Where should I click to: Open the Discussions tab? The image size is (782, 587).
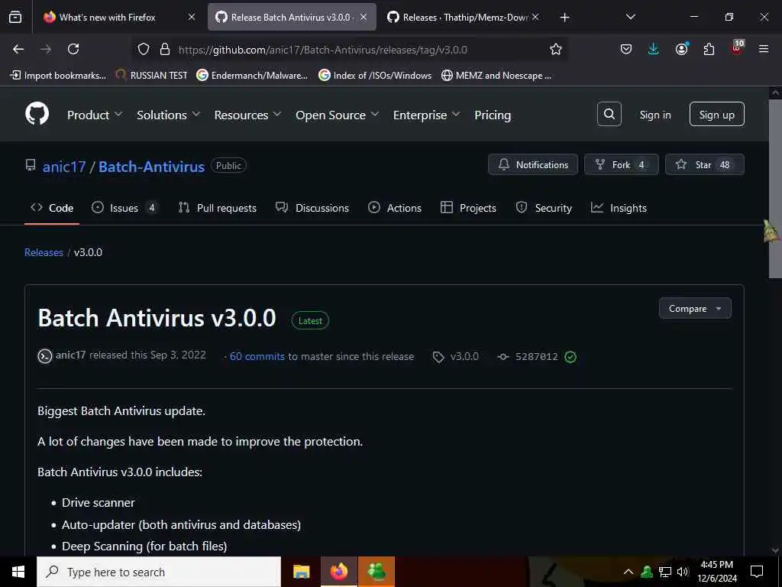pos(312,208)
